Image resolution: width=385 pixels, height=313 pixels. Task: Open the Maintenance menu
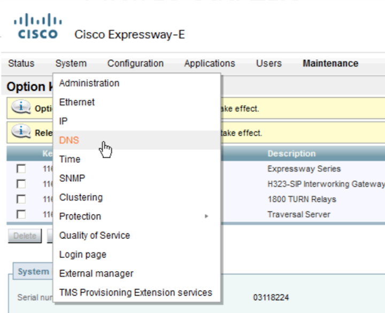[330, 63]
